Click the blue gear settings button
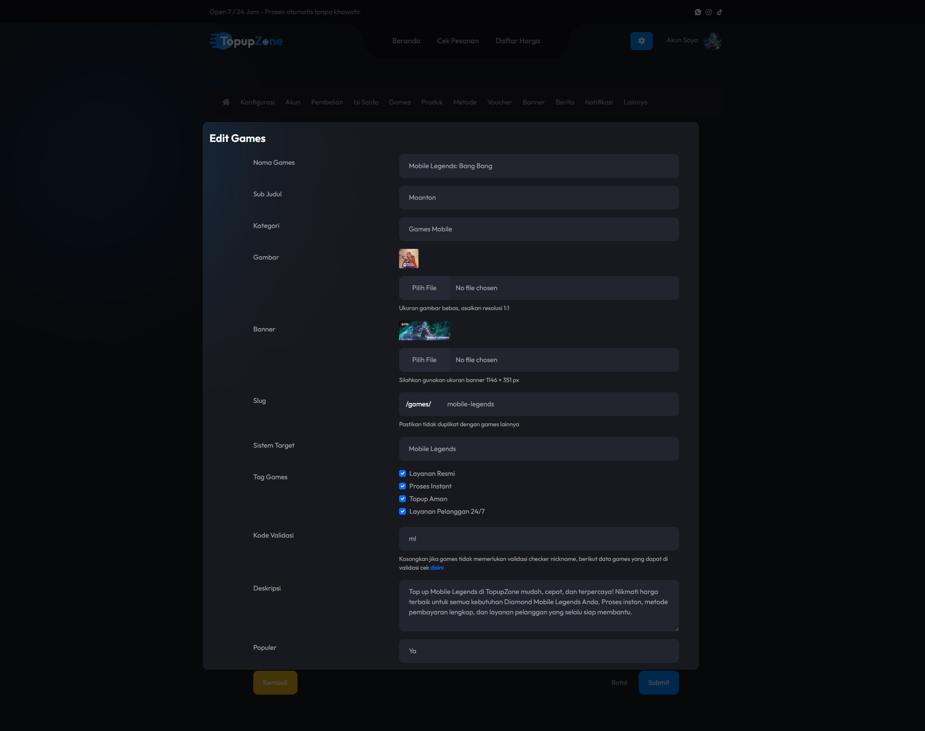The width and height of the screenshot is (925, 731). [x=642, y=41]
